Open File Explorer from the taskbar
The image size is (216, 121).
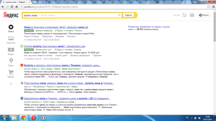14,118
